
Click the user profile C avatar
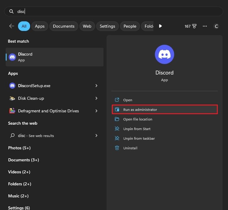pos(216,26)
